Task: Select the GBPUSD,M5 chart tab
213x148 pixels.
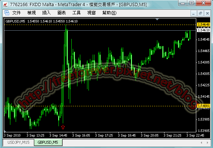Action: click(48, 142)
